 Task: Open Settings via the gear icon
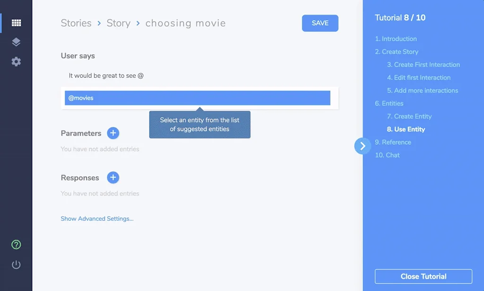pos(16,62)
